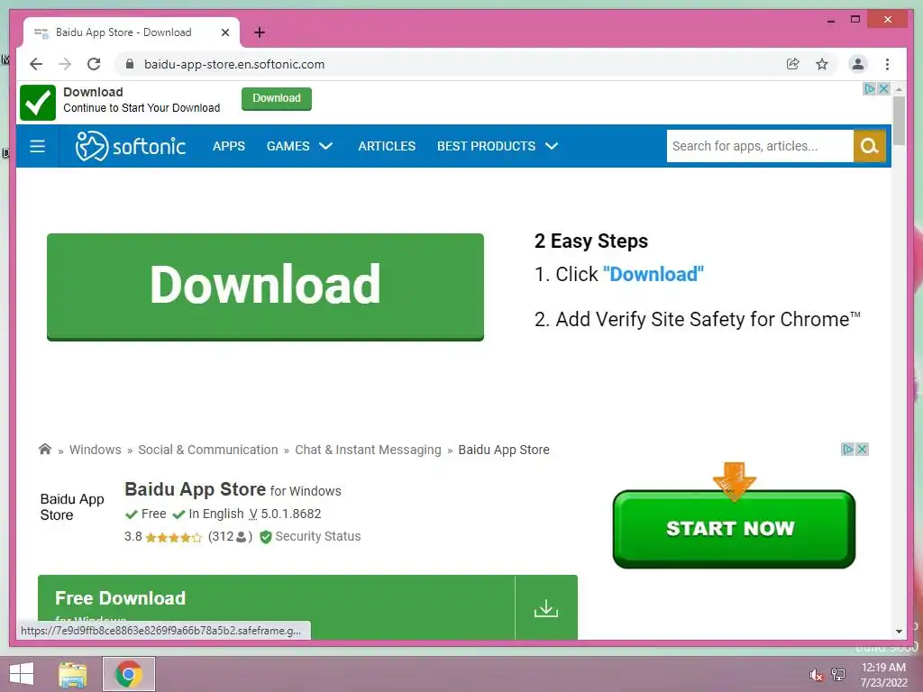Open the Social & Communication breadcrumb link
The height and width of the screenshot is (692, 923).
[x=208, y=450]
